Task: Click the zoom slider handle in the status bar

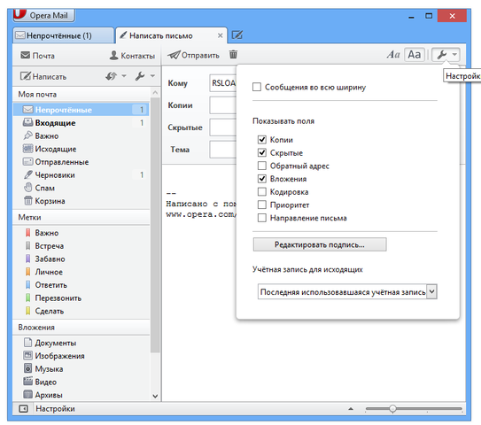Action: (392, 409)
